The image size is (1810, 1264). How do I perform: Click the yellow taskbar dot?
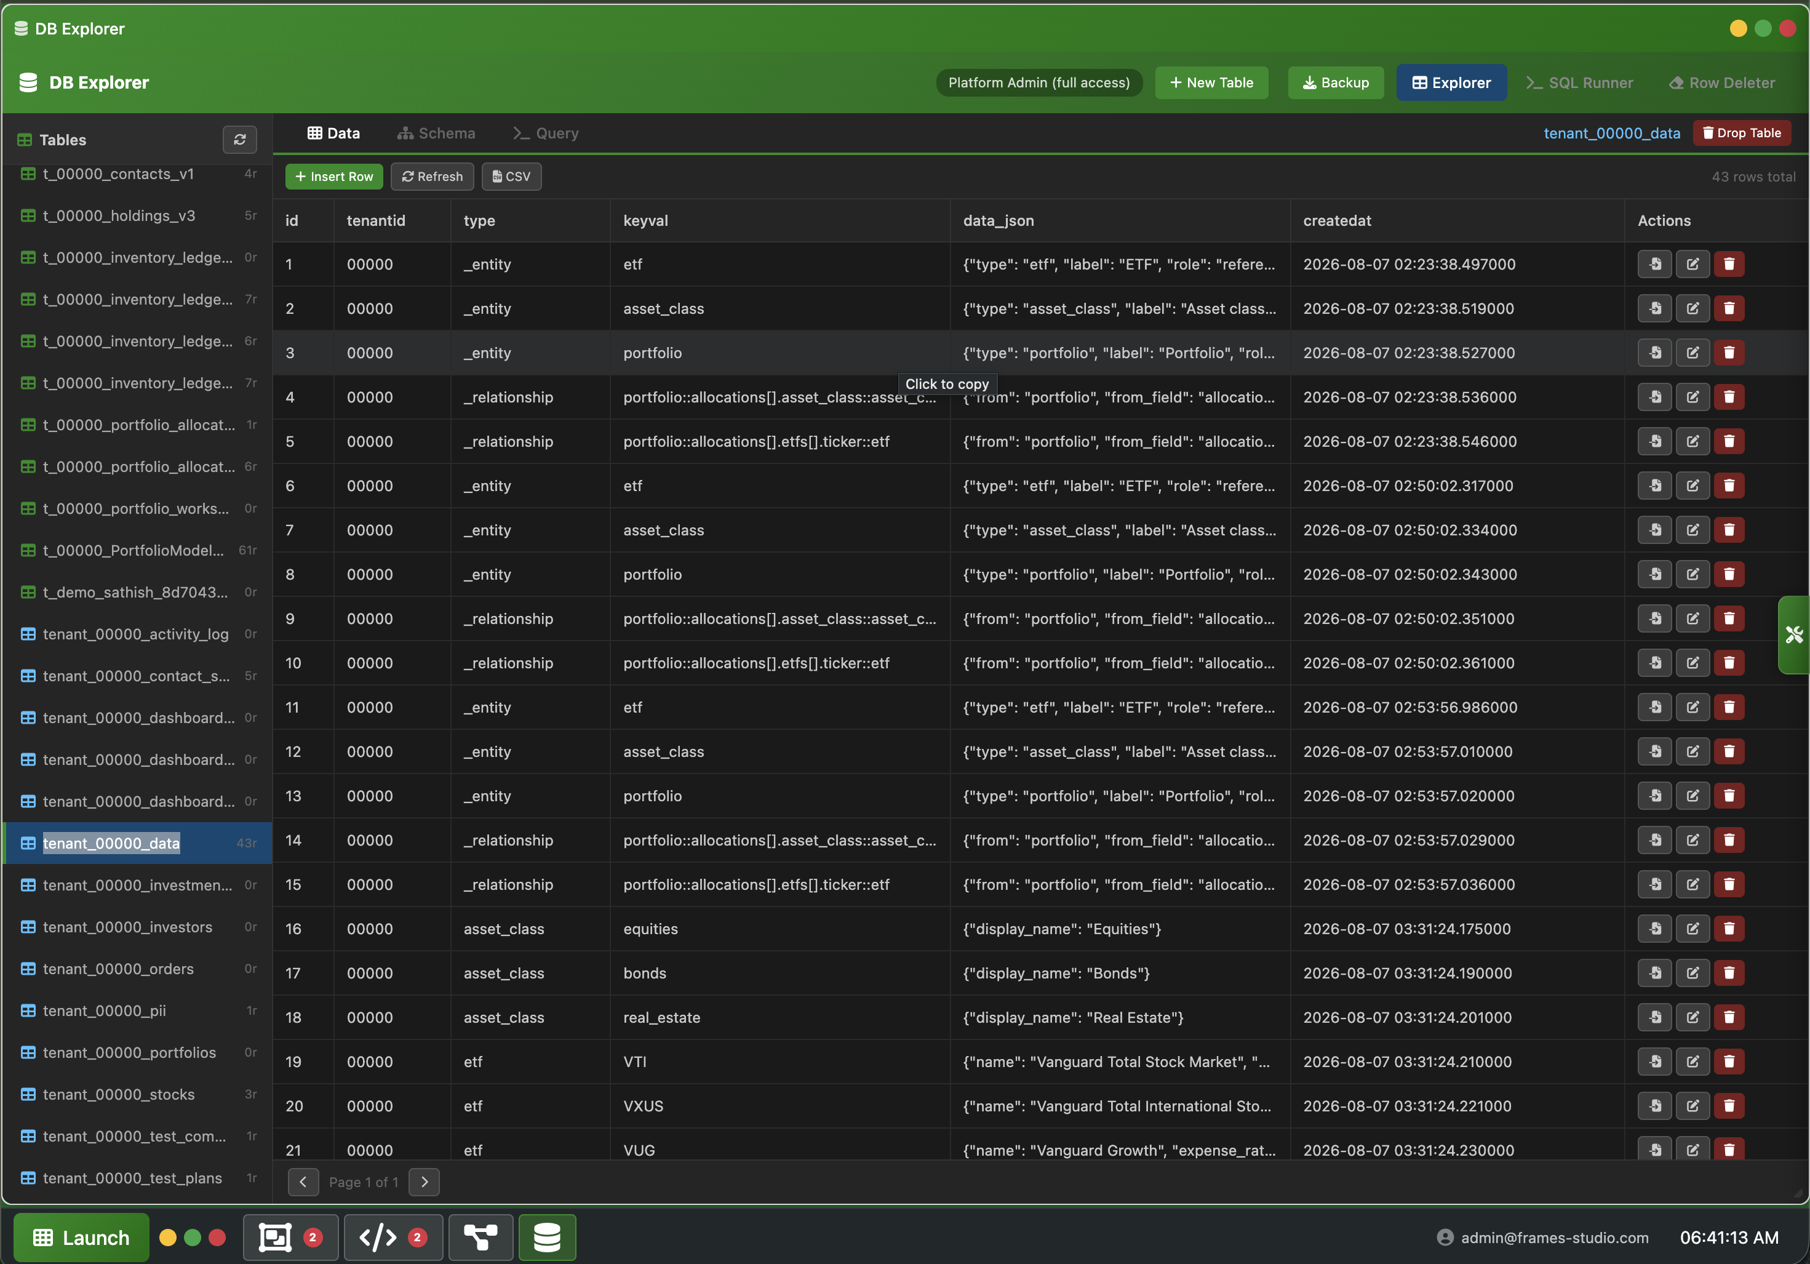(168, 1237)
